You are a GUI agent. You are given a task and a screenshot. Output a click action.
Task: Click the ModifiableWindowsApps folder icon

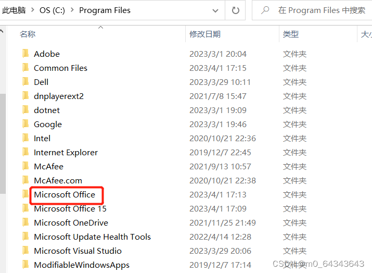[x=25, y=264]
